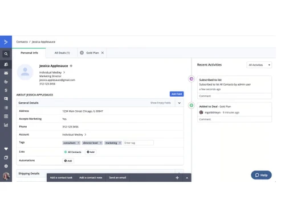
Task: Open the Settings gear in sidebar
Action: 6,166
